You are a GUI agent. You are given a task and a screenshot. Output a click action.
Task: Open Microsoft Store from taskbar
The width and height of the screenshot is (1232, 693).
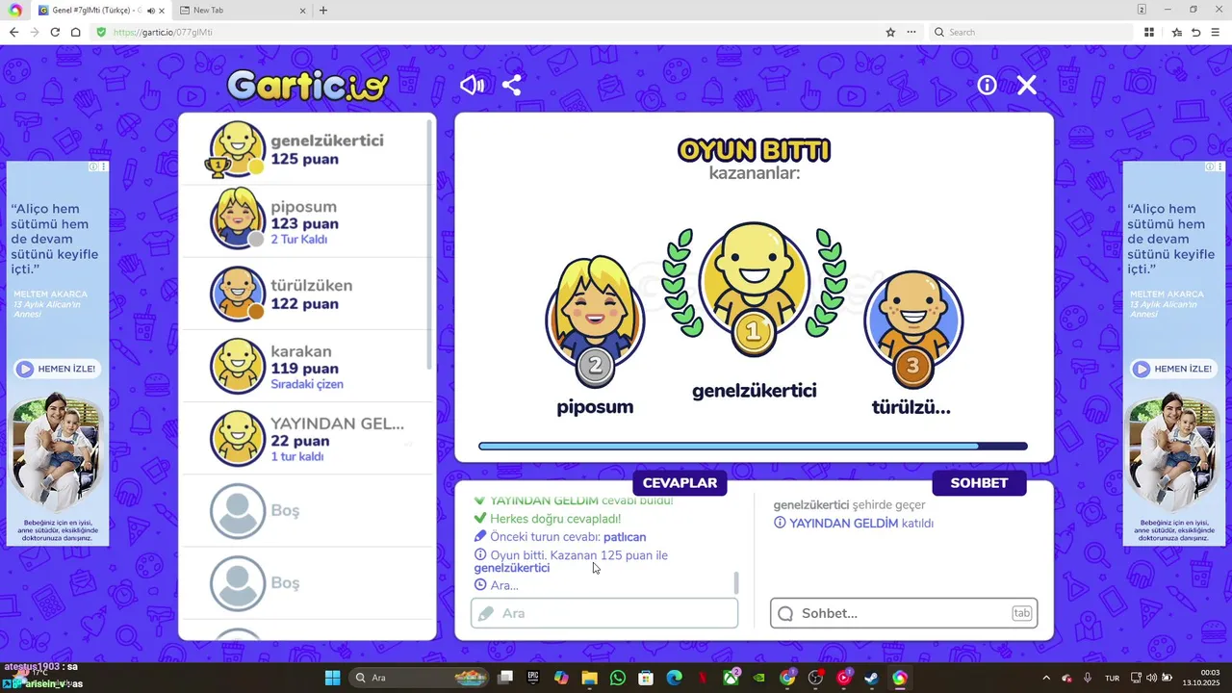(x=646, y=678)
